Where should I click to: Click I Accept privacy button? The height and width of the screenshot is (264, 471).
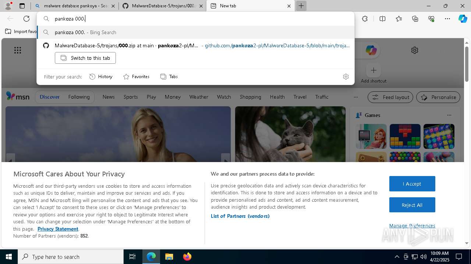pyautogui.click(x=412, y=184)
